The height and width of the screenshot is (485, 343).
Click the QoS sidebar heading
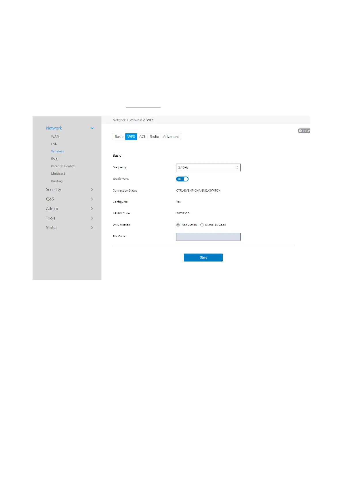(x=50, y=199)
